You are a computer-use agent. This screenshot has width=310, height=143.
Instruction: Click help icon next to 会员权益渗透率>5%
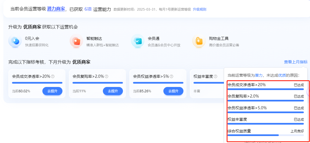[171, 76]
